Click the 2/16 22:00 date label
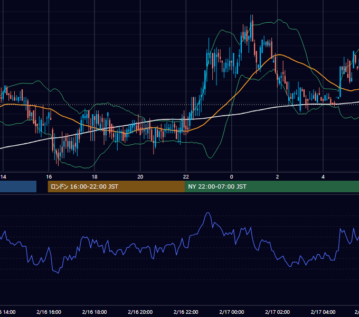This screenshot has width=359, height=317. click(x=186, y=312)
